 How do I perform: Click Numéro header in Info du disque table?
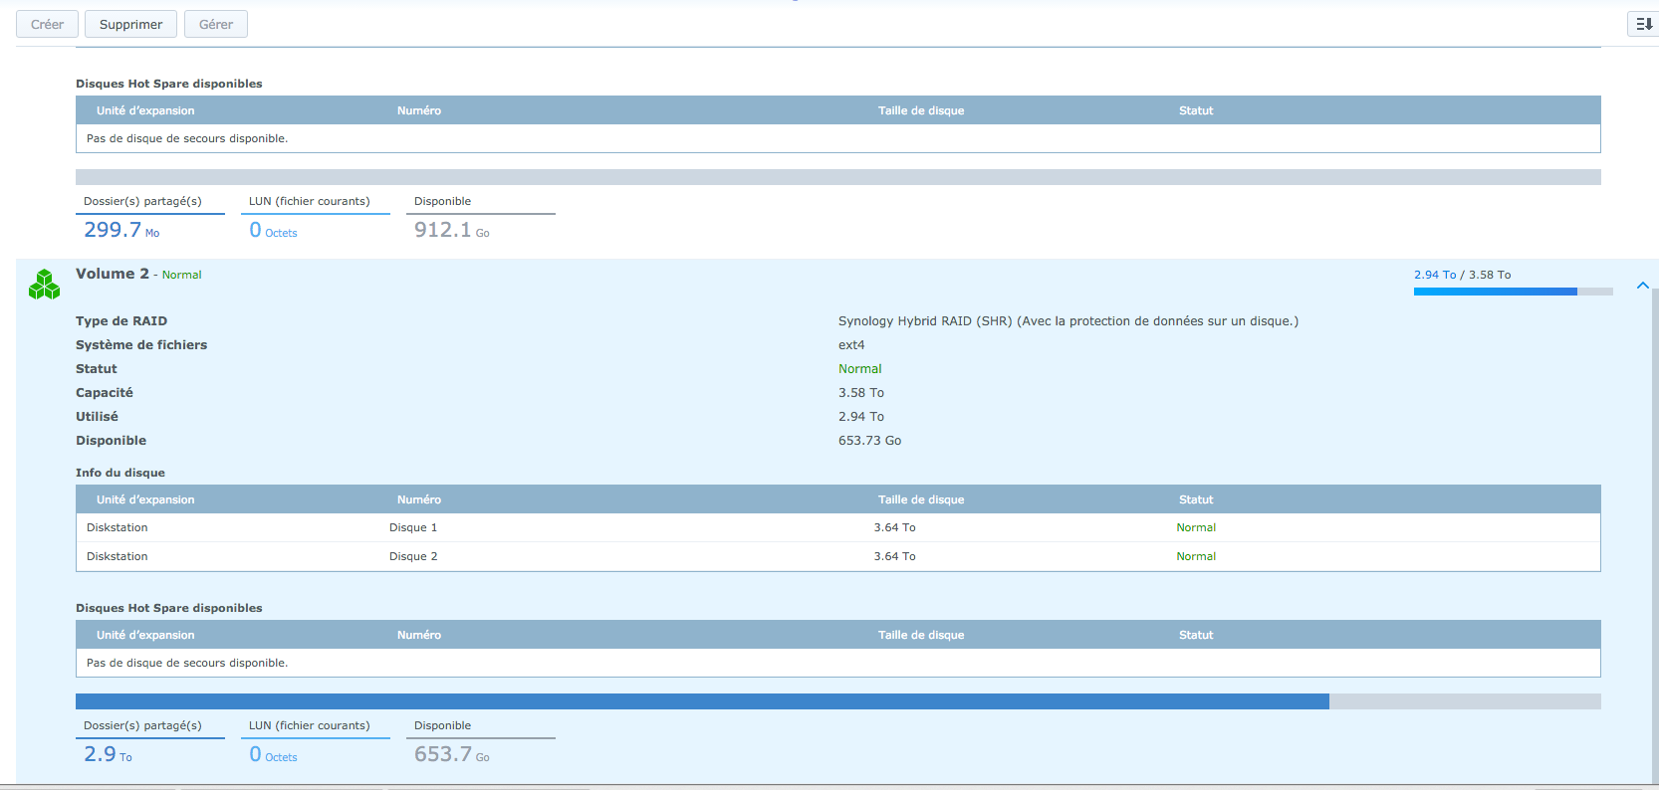[x=419, y=499]
